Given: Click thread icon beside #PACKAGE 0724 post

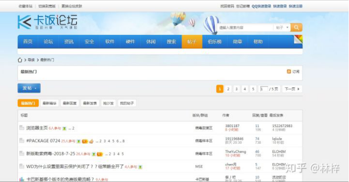Looking at the screenshot, I should click(x=22, y=141).
